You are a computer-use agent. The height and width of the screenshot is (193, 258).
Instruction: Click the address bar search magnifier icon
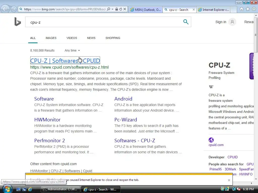pos(109,9)
